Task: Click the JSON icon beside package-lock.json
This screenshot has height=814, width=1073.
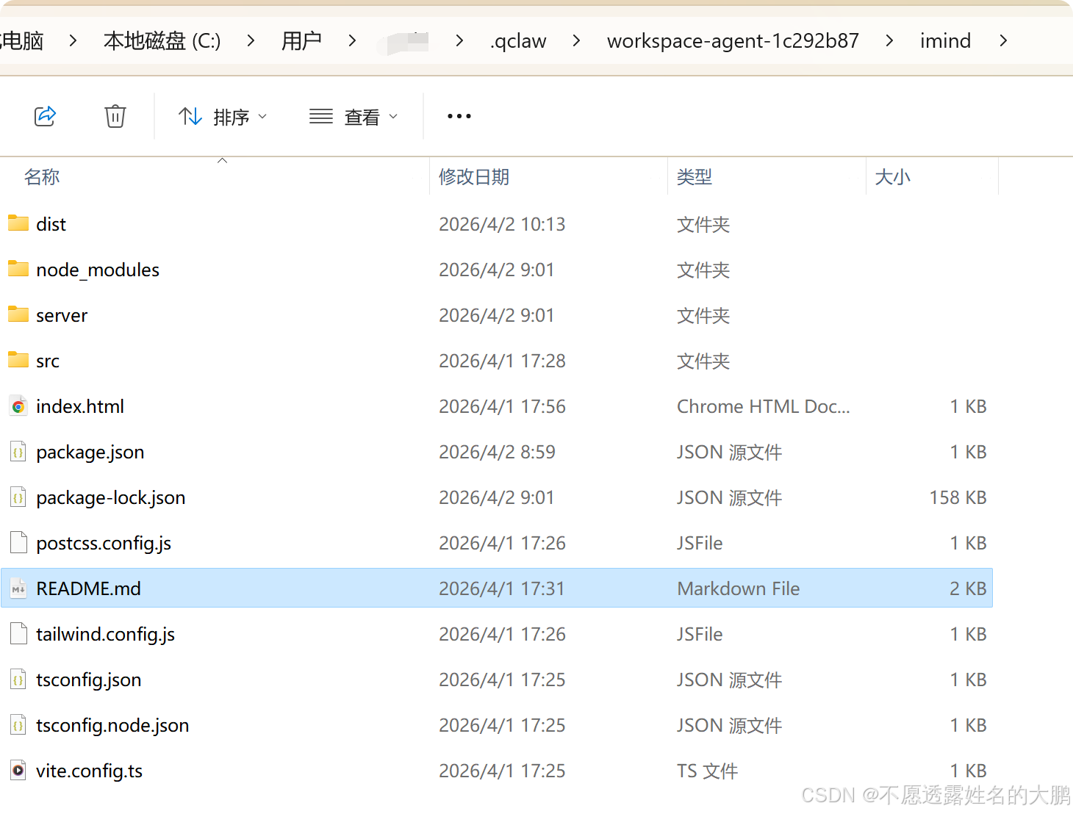Action: (18, 497)
